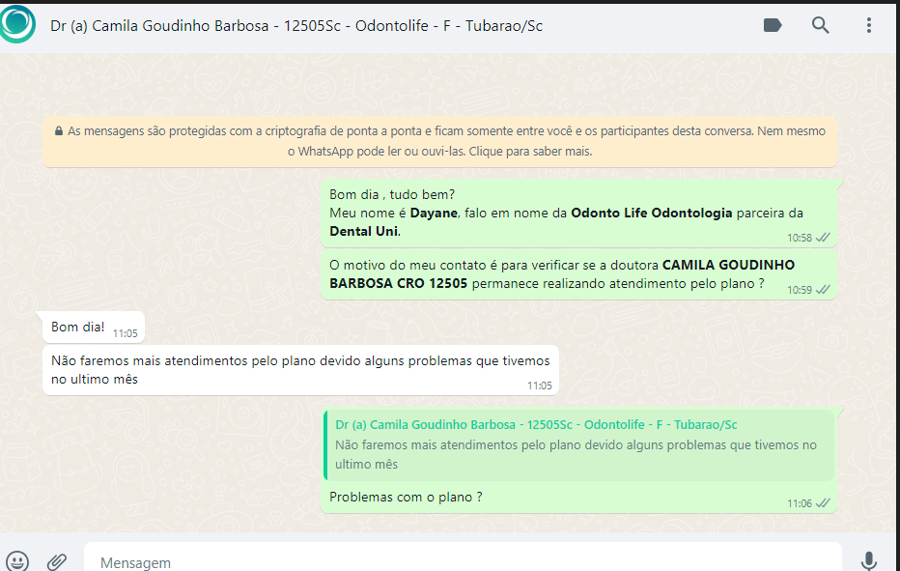Click the message about CAMILA GOUDINHO BARBOSA CRO 12505
This screenshot has width=900, height=571.
578,274
